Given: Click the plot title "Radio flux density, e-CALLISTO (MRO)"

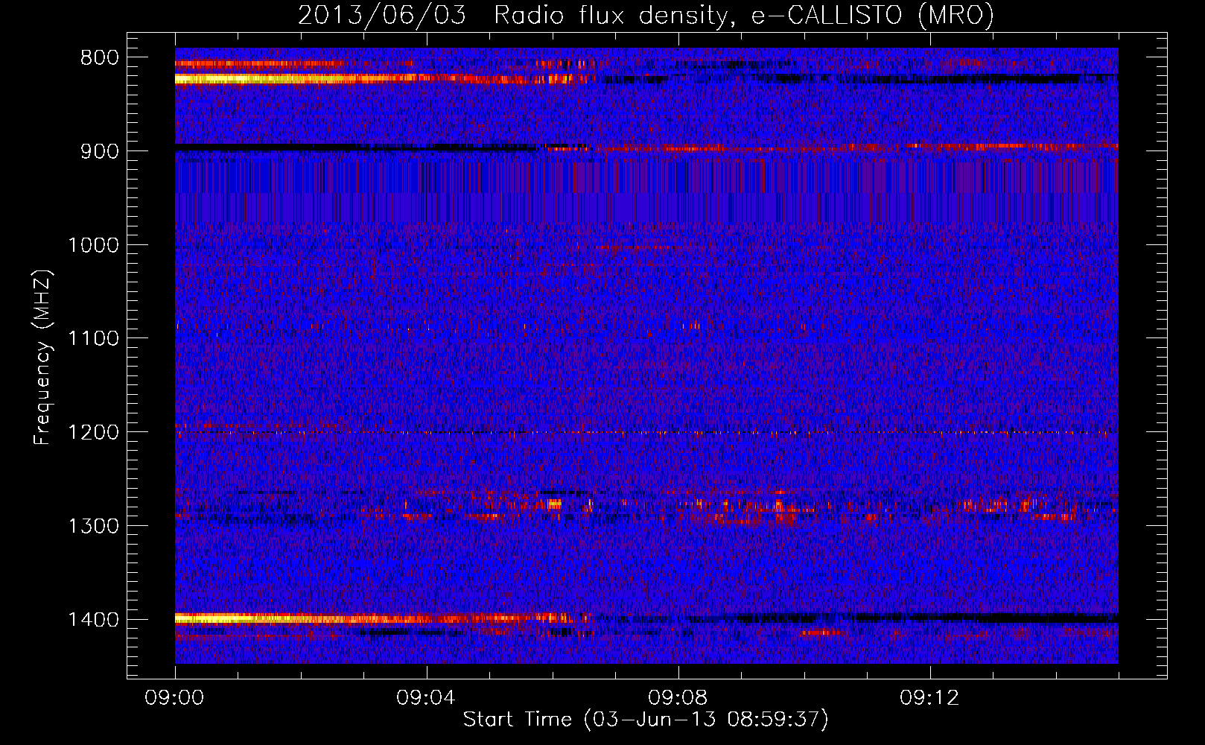Looking at the screenshot, I should click(743, 15).
